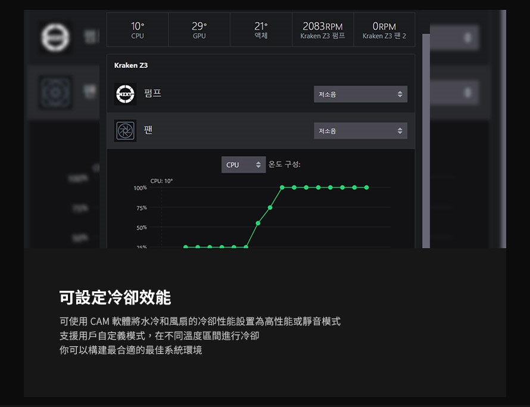Click the fan icon beside 팬
The width and height of the screenshot is (530, 407).
[x=125, y=131]
